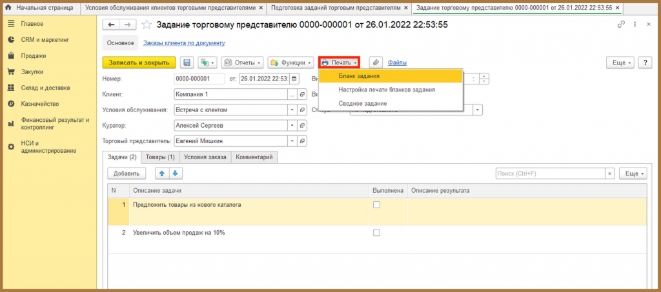Image resolution: width=661 pixels, height=292 pixels.
Task: Open the calendar picker for the date field
Action: coord(294,78)
